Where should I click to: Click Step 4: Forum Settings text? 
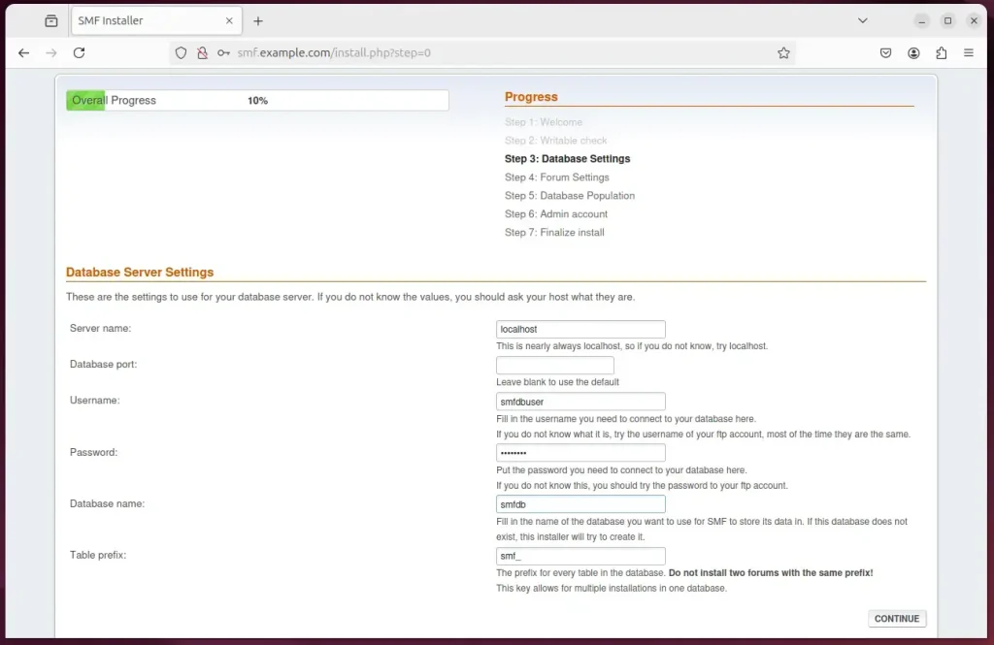556,177
